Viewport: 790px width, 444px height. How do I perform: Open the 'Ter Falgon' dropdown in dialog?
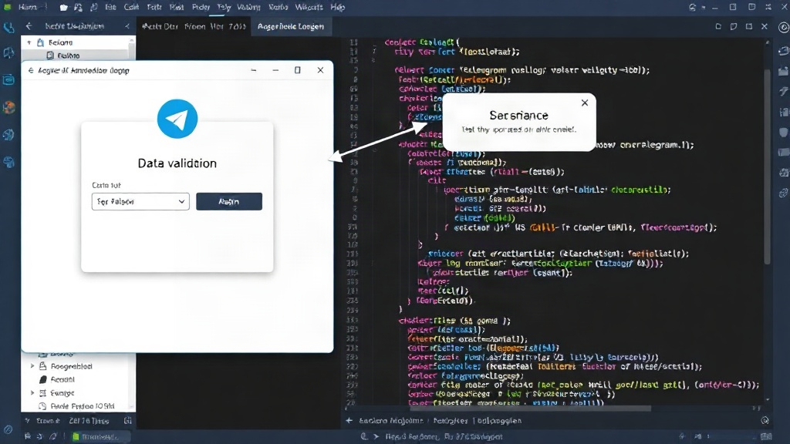point(140,201)
